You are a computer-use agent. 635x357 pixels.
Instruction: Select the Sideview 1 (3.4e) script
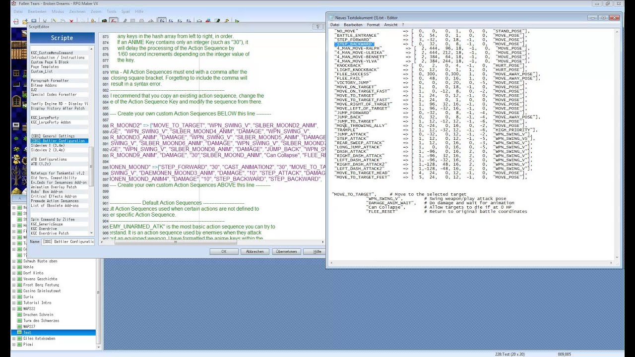point(48,145)
